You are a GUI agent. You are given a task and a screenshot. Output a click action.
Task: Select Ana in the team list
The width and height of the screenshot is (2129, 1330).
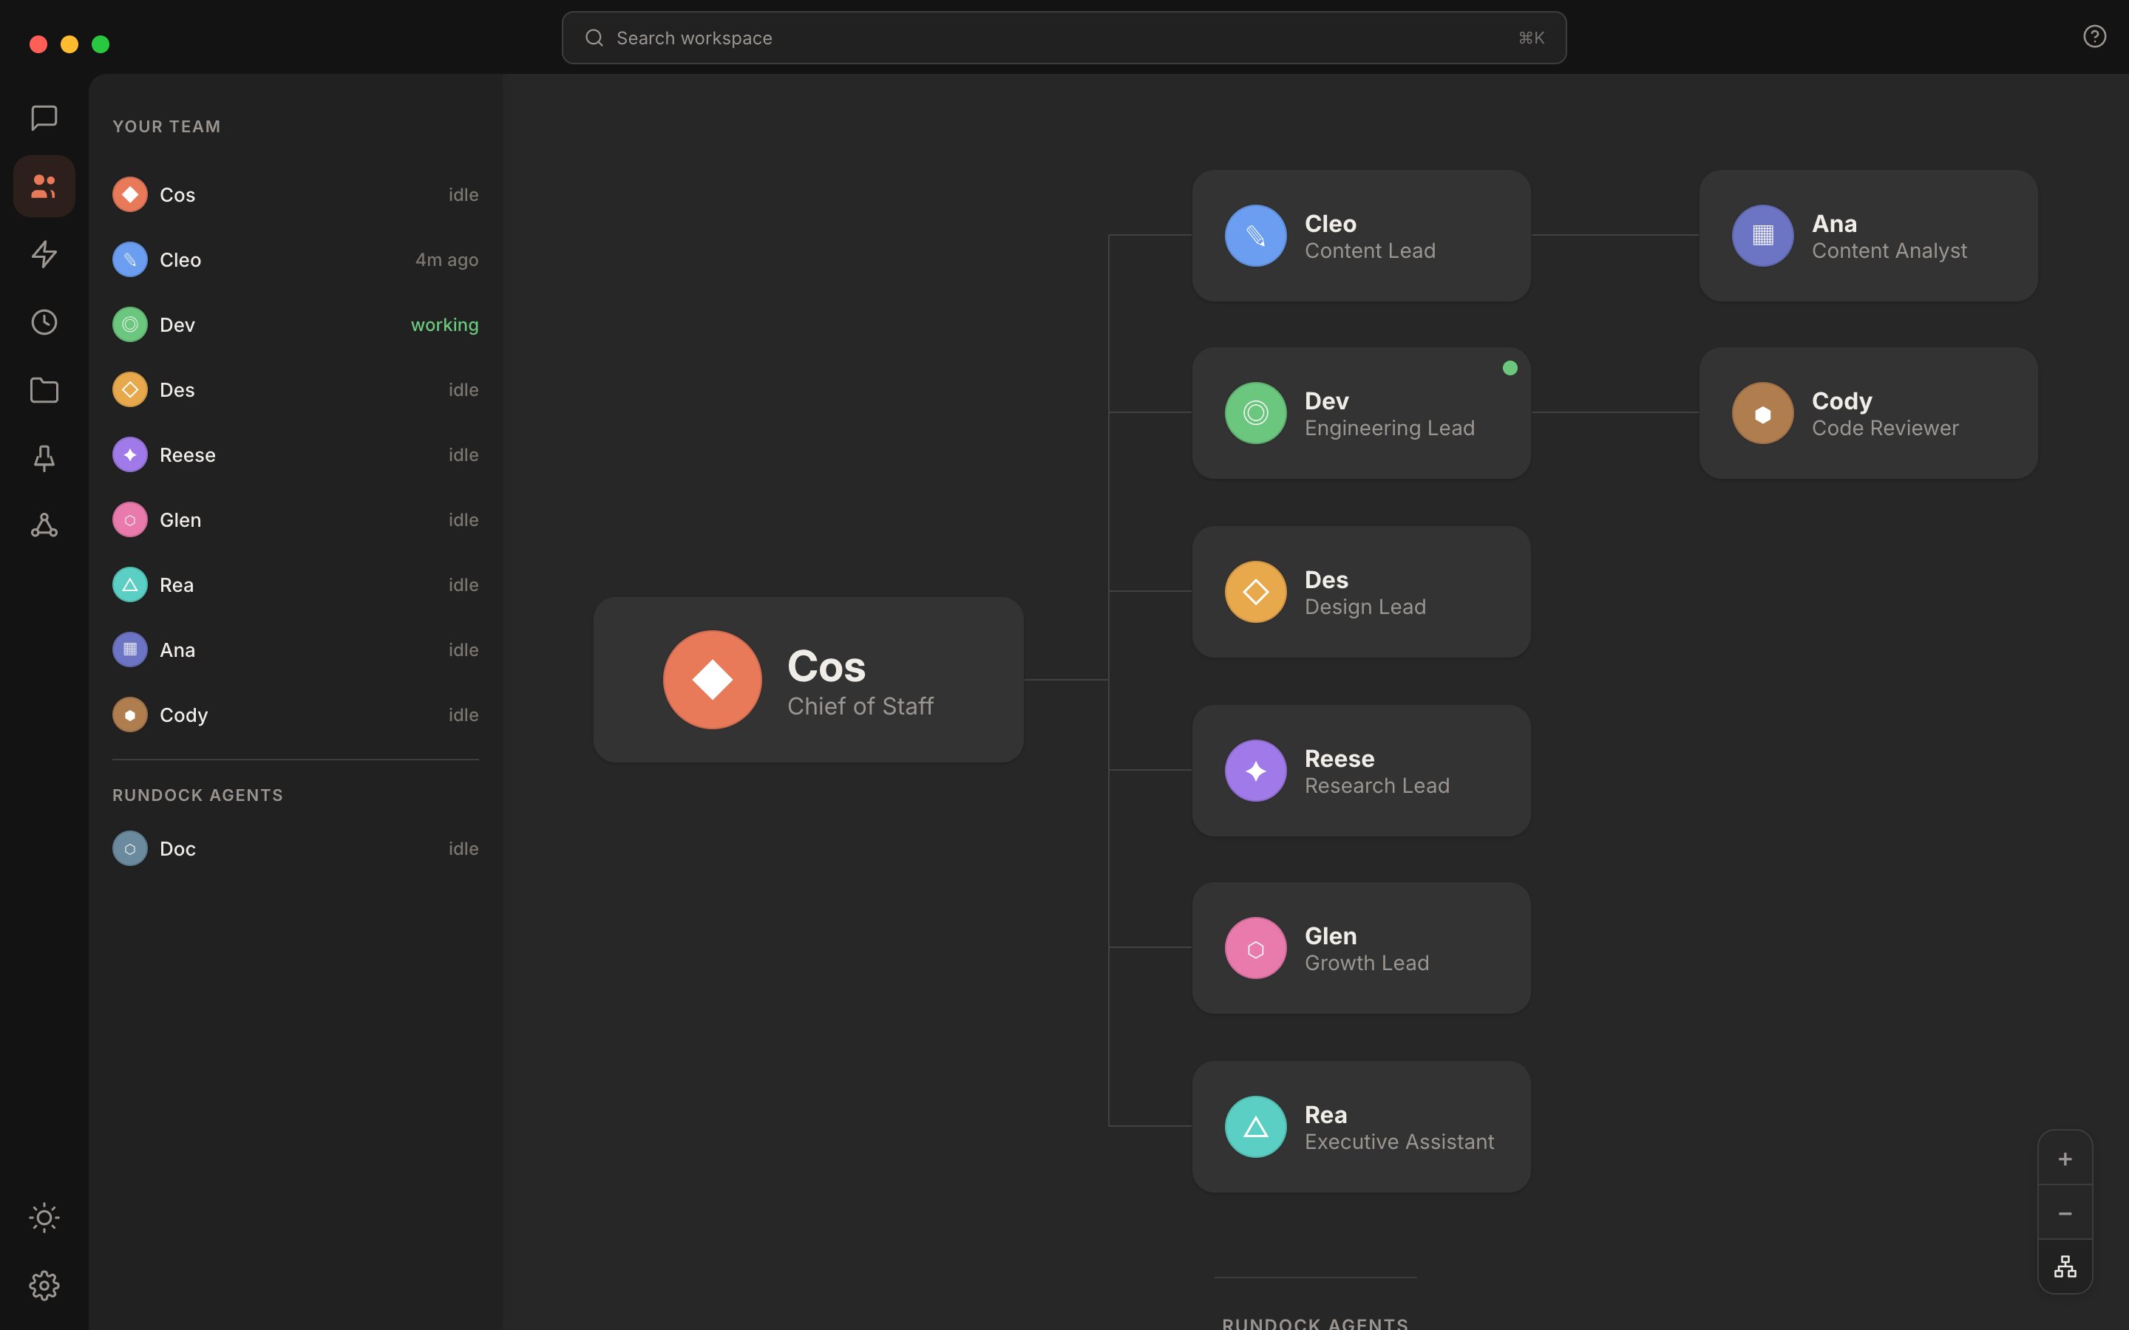(x=296, y=650)
